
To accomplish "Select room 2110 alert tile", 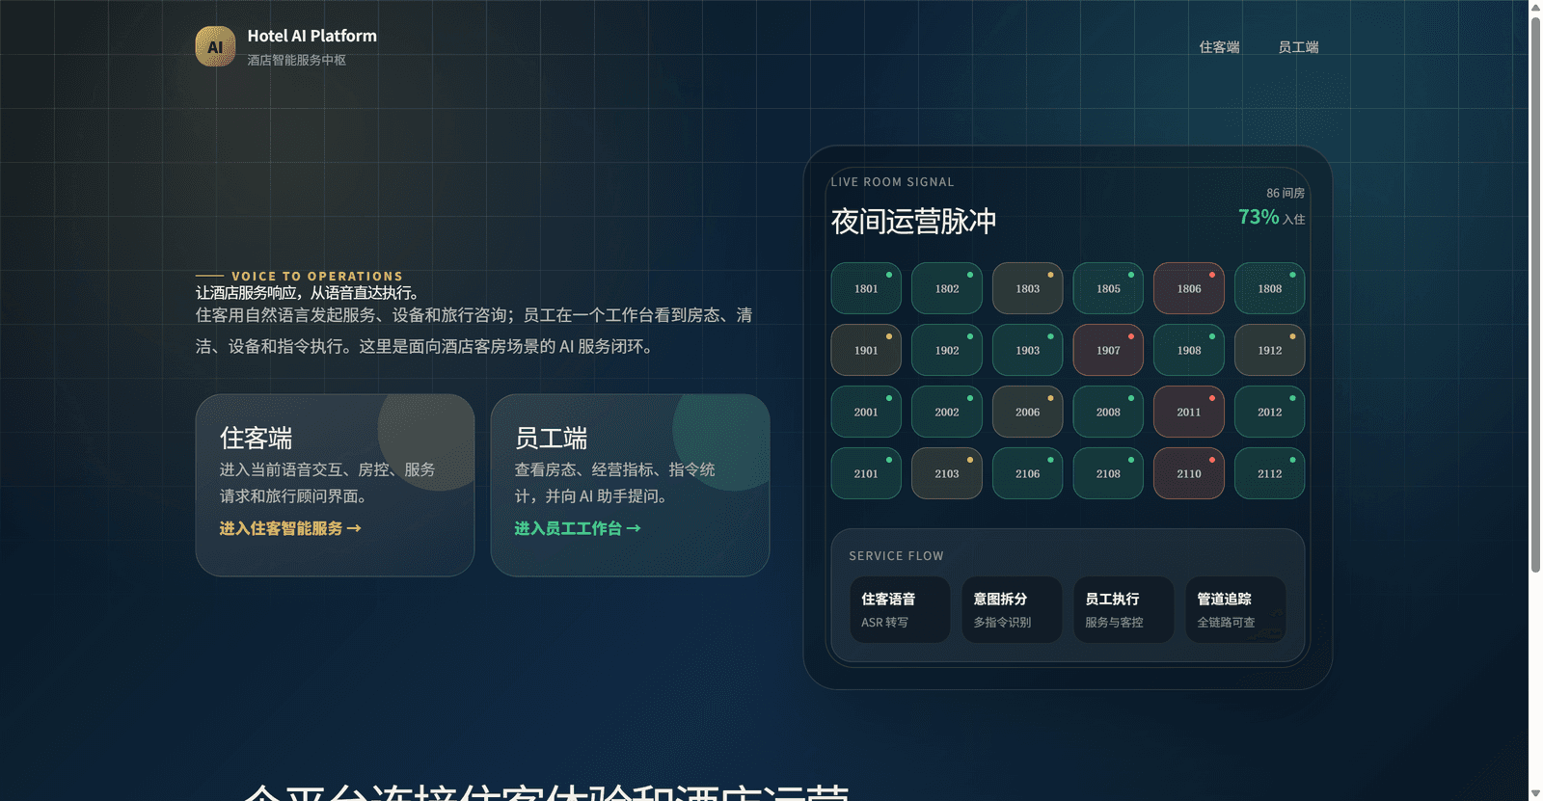I will pyautogui.click(x=1189, y=473).
